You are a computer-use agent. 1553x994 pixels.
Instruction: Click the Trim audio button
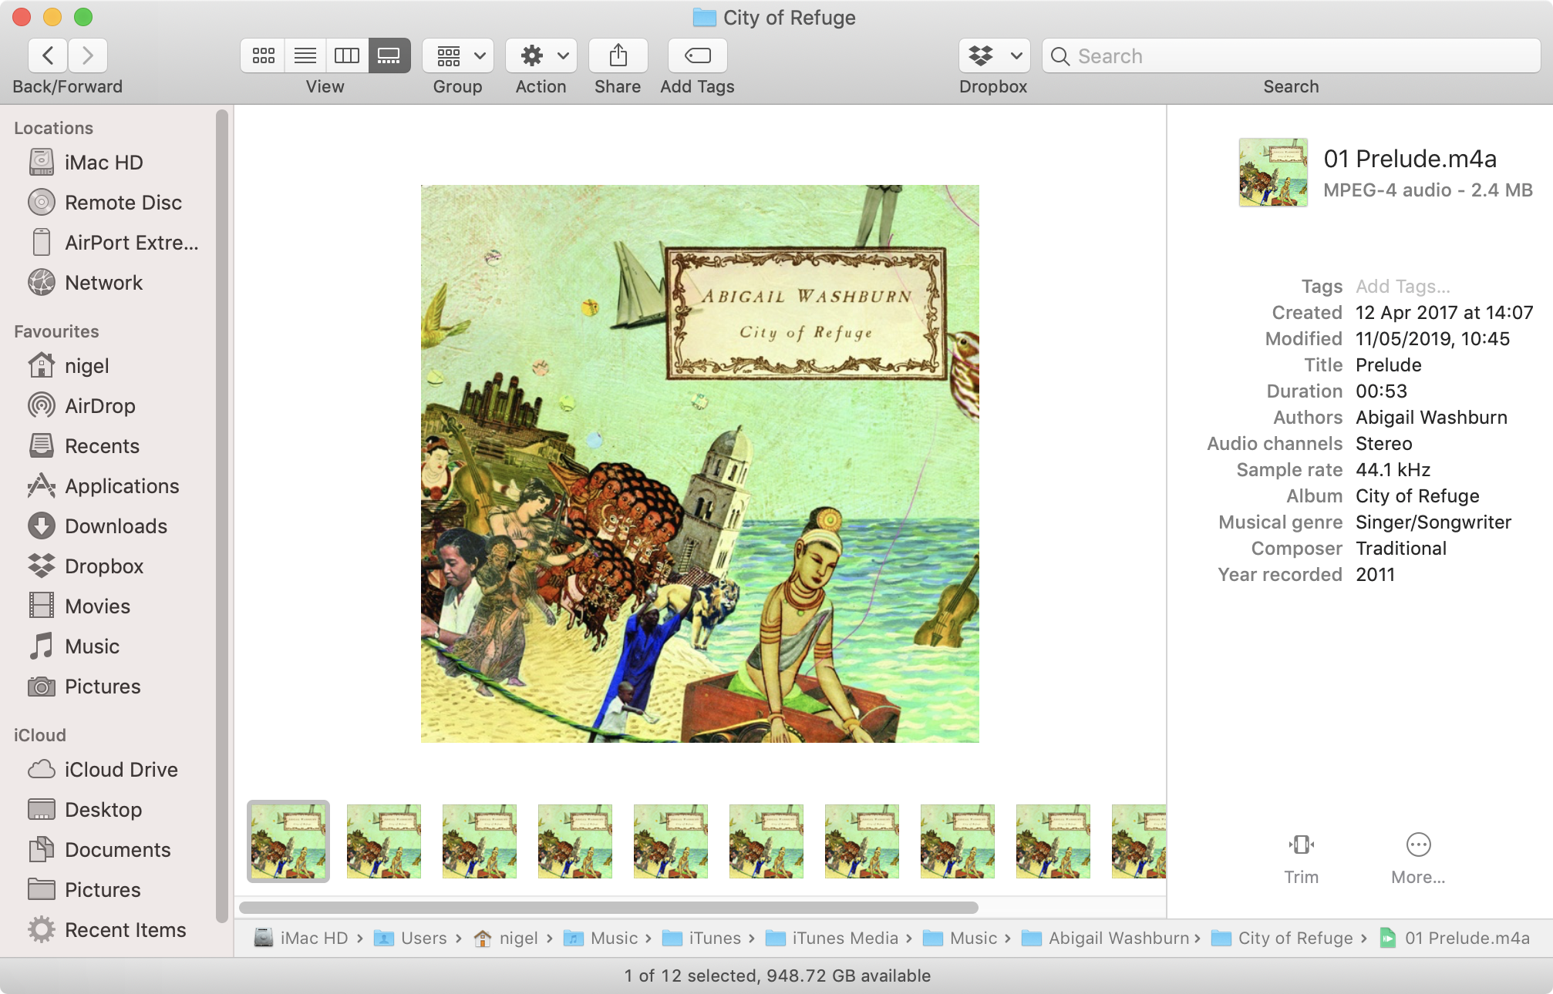pyautogui.click(x=1301, y=858)
